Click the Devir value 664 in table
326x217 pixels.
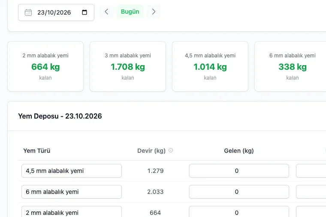pos(155,213)
